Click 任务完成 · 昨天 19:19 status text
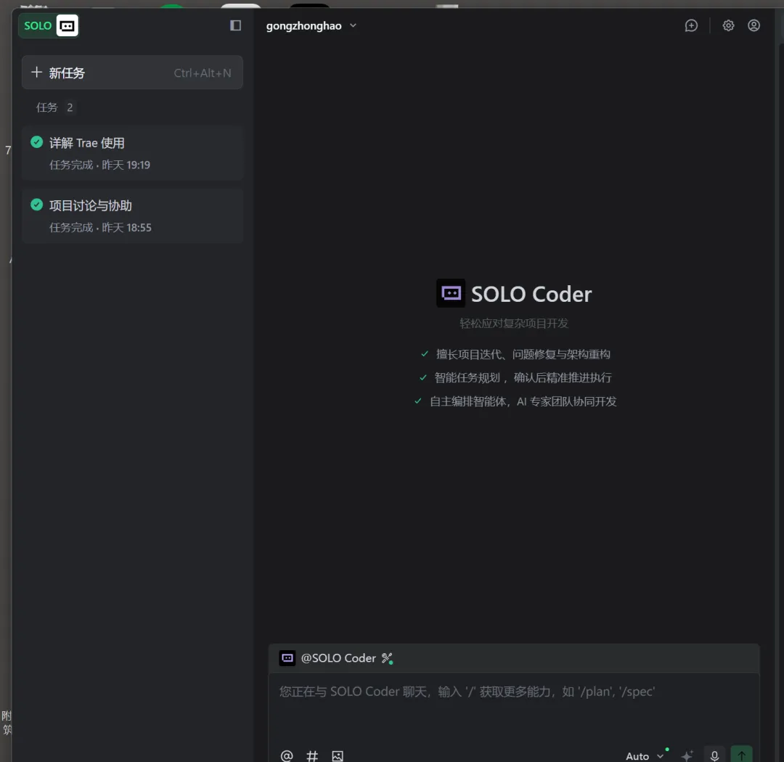The height and width of the screenshot is (762, 784). click(x=99, y=165)
